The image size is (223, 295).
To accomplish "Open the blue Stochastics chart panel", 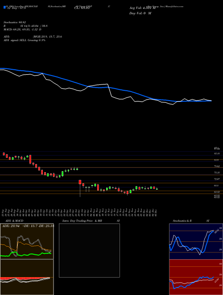I will (196, 241).
